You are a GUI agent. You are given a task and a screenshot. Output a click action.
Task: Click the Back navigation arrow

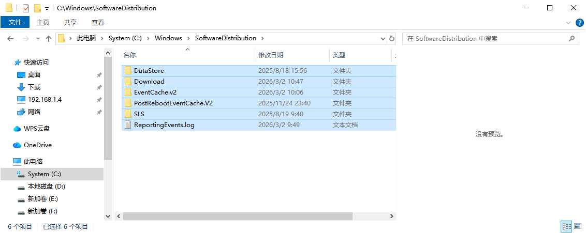[x=10, y=38]
